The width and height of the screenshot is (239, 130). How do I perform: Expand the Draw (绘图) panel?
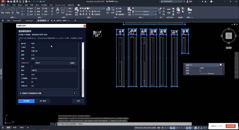point(13,17)
